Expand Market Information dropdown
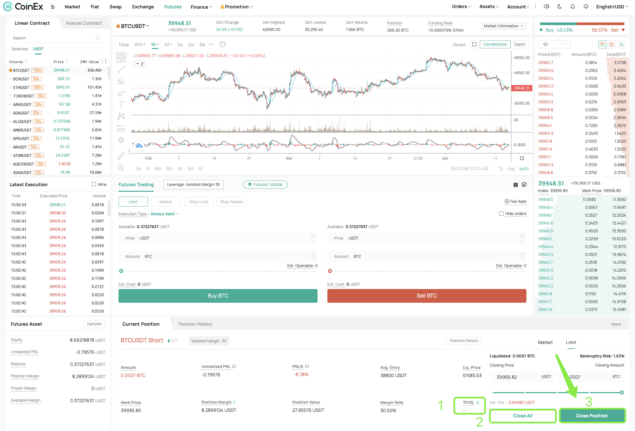The image size is (635, 431). [503, 26]
